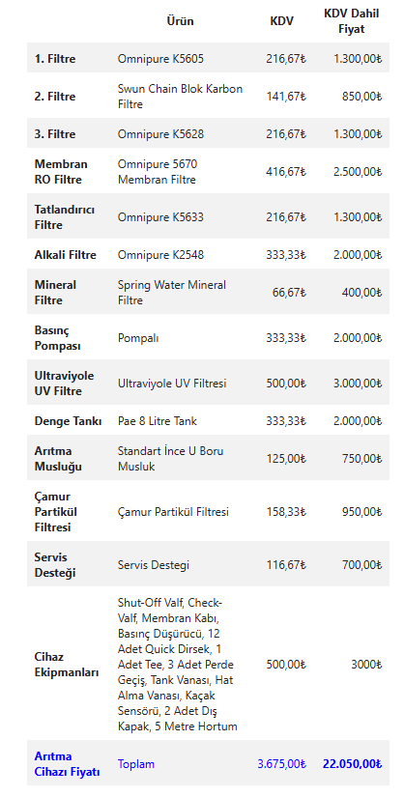Click the Membran RO Filtre label
404x797 pixels.
[x=61, y=172]
